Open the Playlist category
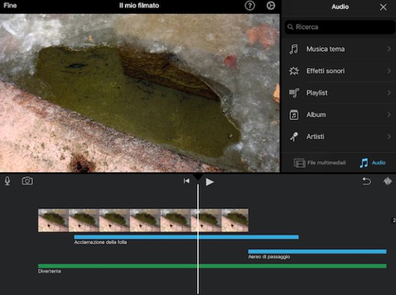396x295 pixels. (338, 93)
